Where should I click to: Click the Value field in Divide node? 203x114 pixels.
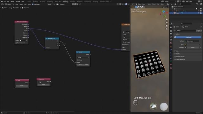click(x=83, y=65)
